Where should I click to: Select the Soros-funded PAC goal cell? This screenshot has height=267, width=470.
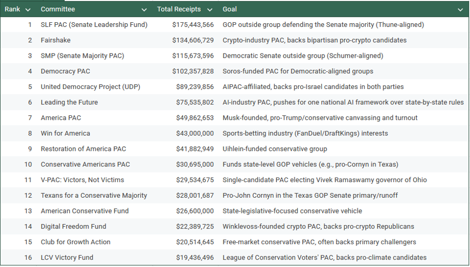[344, 71]
